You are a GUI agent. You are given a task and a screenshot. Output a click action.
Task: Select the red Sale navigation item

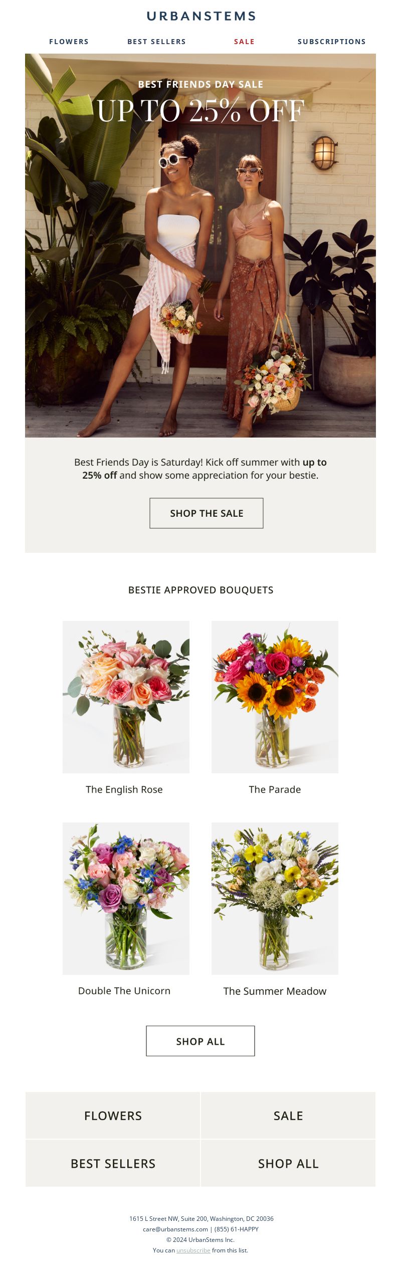point(244,42)
